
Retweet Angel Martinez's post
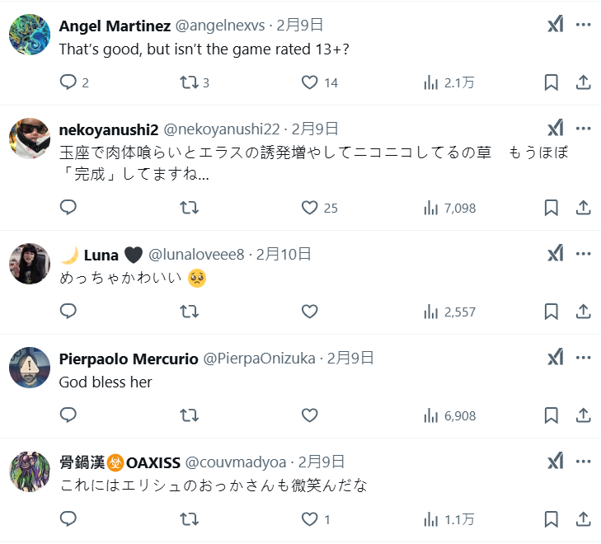click(189, 82)
